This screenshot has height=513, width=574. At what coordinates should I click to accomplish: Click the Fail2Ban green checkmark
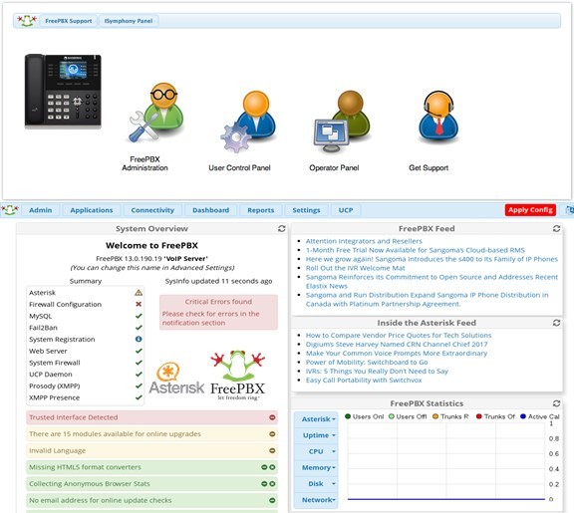(139, 328)
